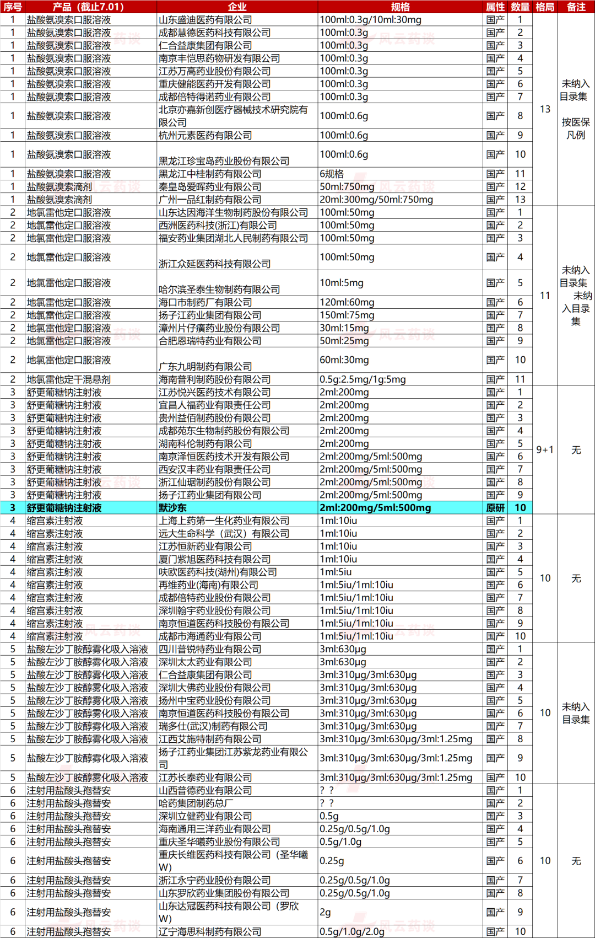Click the cell 哈药集团制药总厂

tap(237, 803)
